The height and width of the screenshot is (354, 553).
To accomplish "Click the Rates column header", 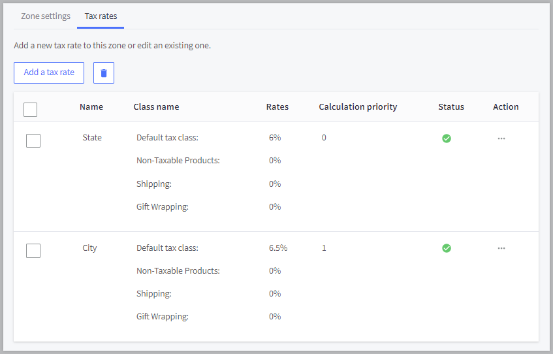I will (277, 107).
